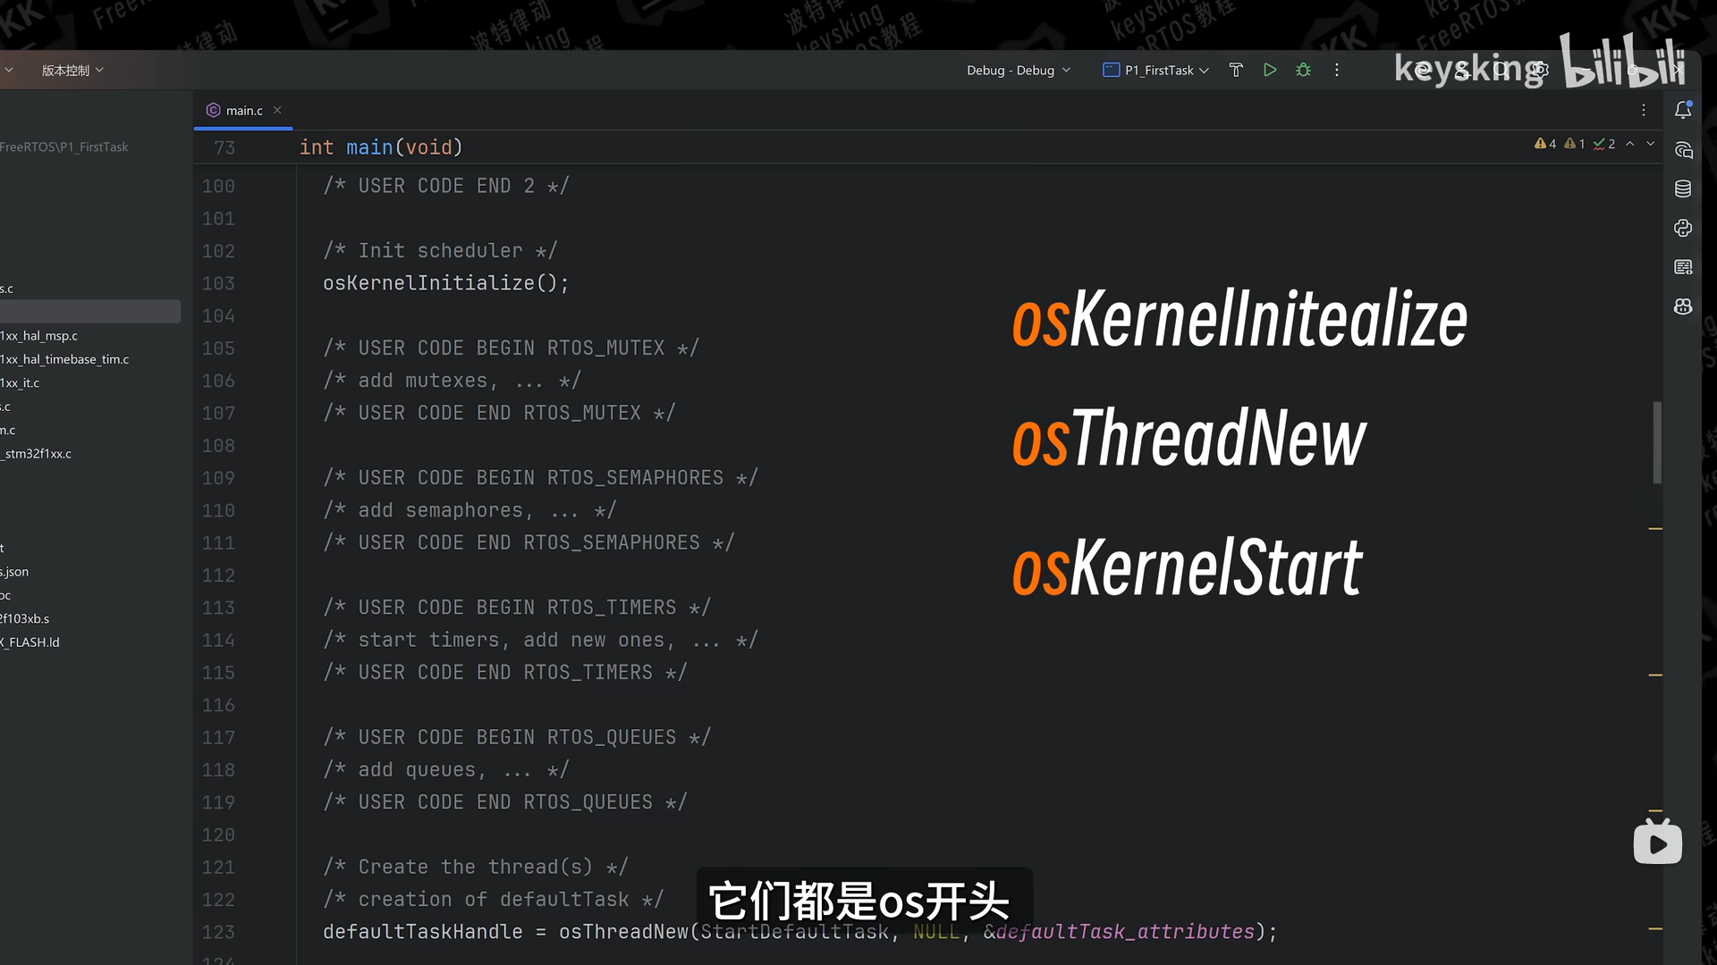Jump to next highlighted error arrow
The width and height of the screenshot is (1717, 965).
coord(1651,143)
